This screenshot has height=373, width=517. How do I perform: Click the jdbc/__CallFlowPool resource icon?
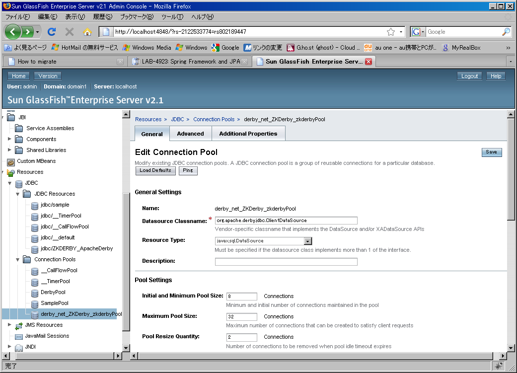click(x=35, y=227)
